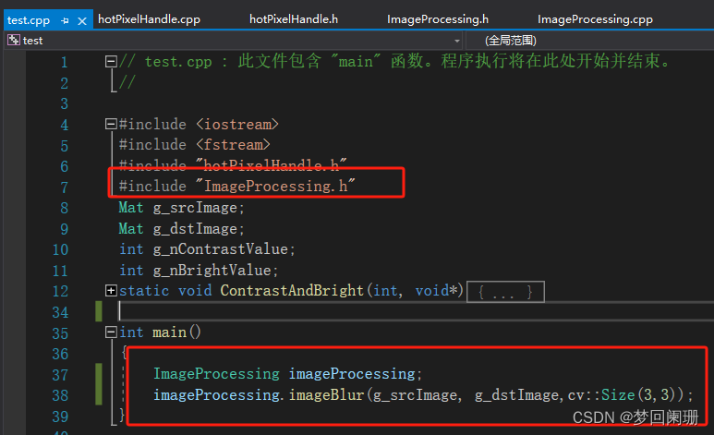Click line number 8 in the gutter

[65, 208]
